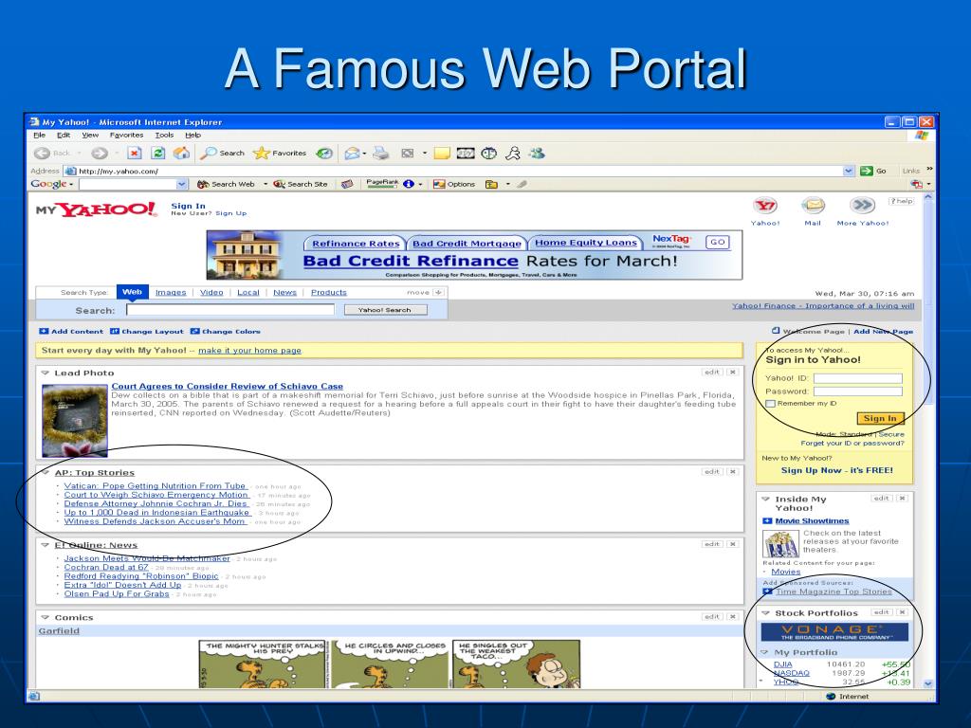Click the Change Colors icon

(195, 331)
